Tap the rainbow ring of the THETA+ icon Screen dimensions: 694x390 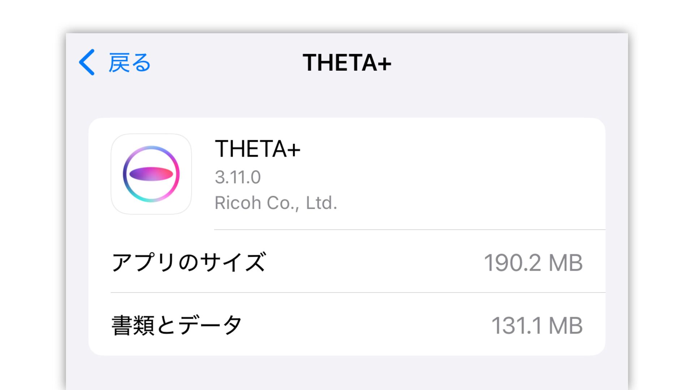[151, 147]
